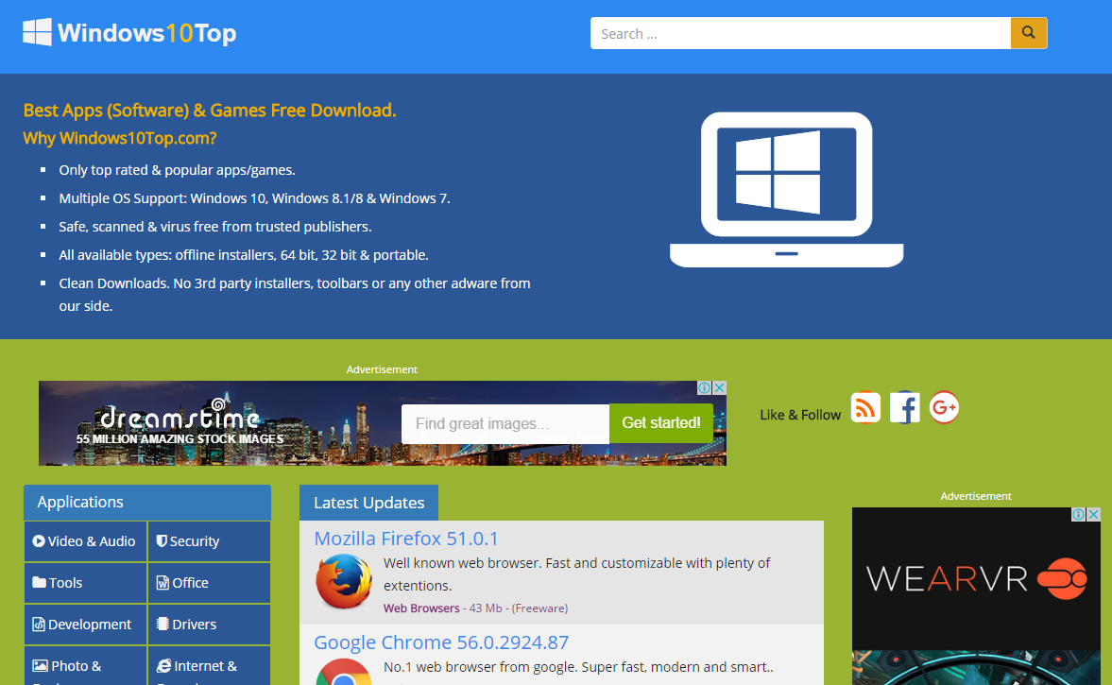Open the Web Browsers category link
The width and height of the screenshot is (1112, 685).
(421, 608)
